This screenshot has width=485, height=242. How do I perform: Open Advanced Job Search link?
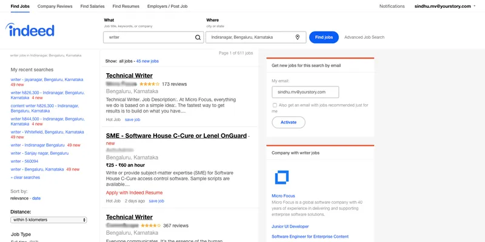coord(364,38)
